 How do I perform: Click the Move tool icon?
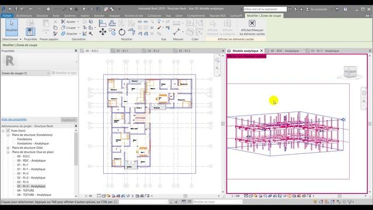point(103,32)
